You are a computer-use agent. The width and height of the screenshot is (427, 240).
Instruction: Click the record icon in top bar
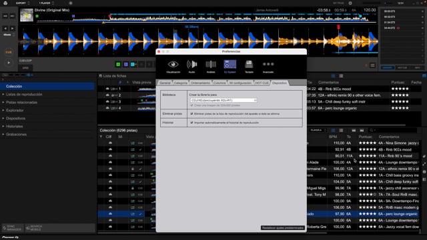[71, 3]
